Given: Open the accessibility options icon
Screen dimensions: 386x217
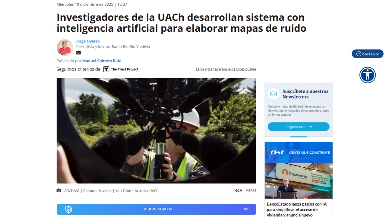Looking at the screenshot, I should (367, 75).
